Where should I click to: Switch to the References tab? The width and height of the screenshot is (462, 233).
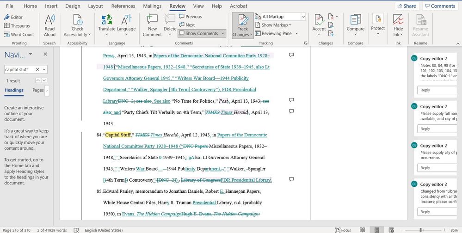point(123,6)
